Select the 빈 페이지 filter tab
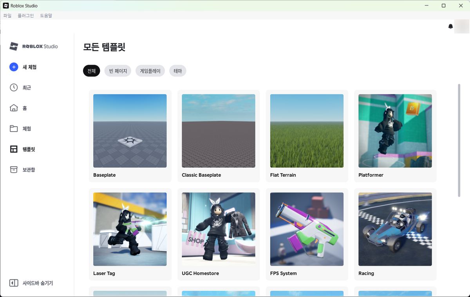 coord(118,71)
